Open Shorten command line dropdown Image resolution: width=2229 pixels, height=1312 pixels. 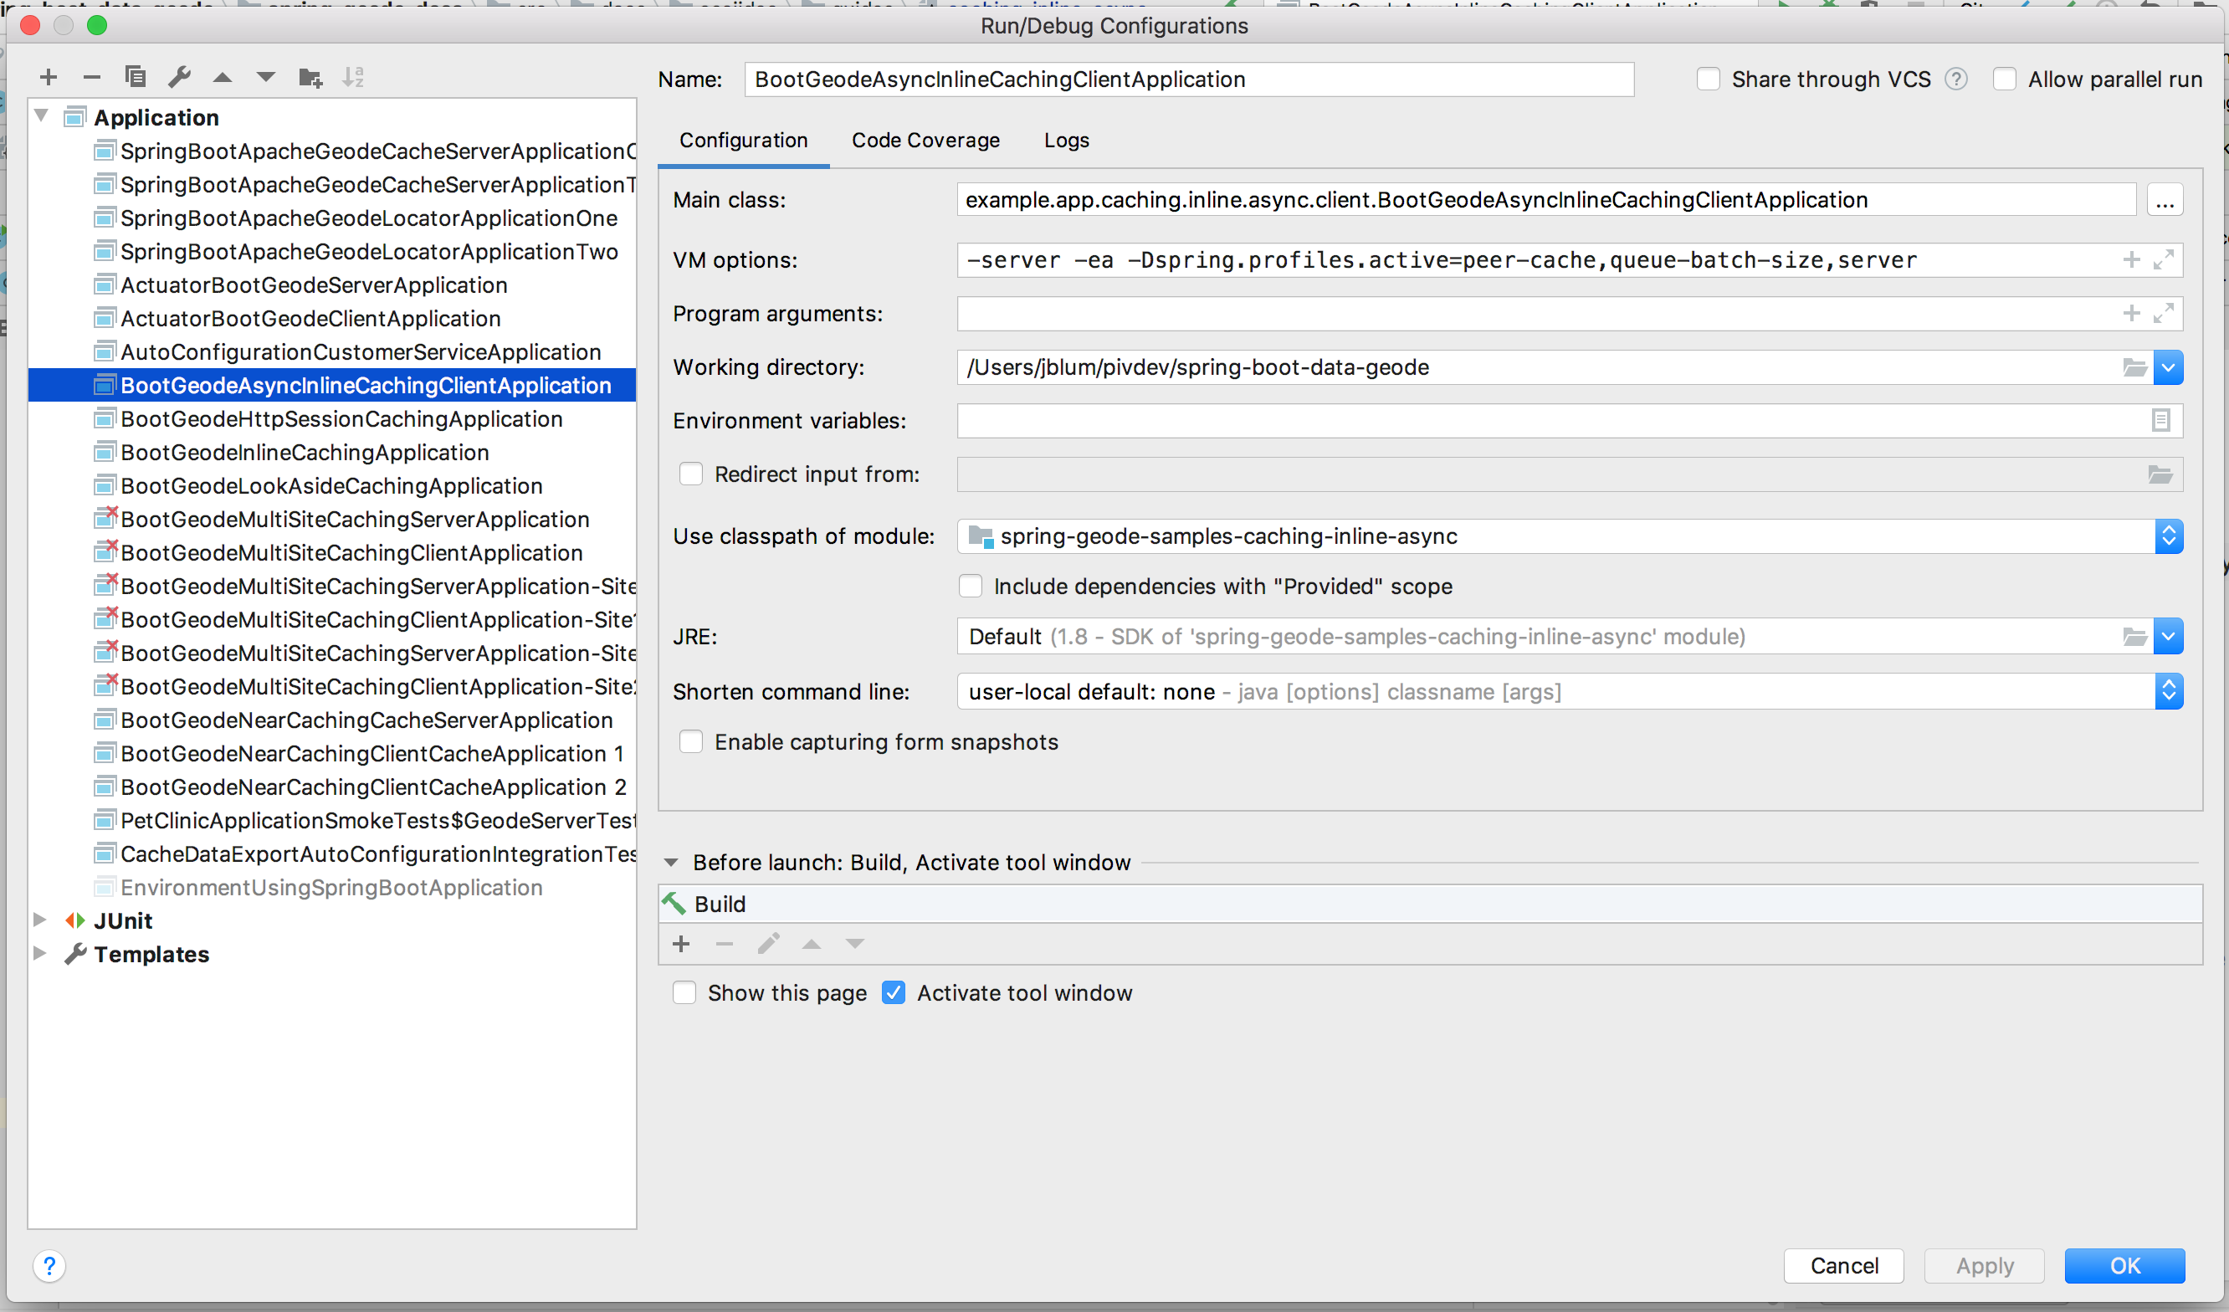[x=2168, y=692]
